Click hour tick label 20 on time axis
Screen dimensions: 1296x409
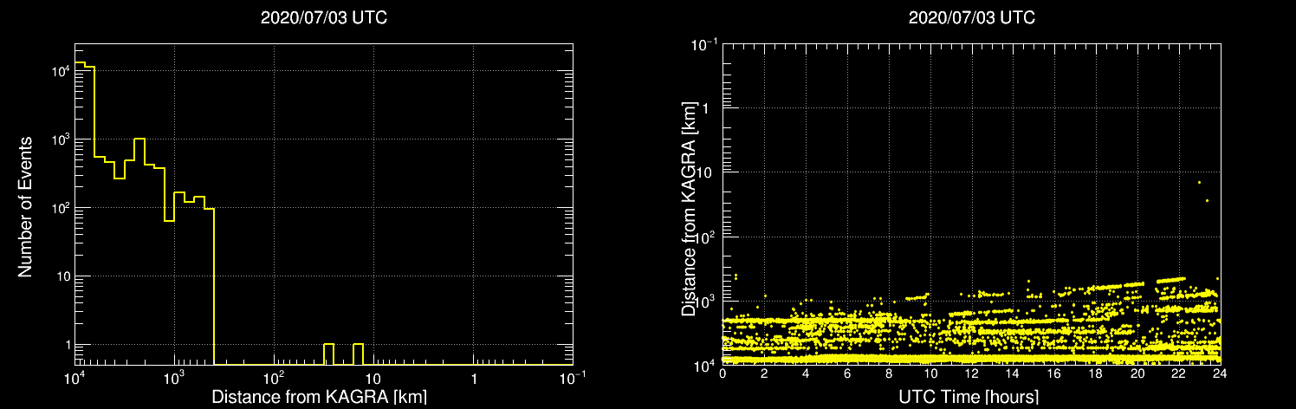[x=1137, y=374]
